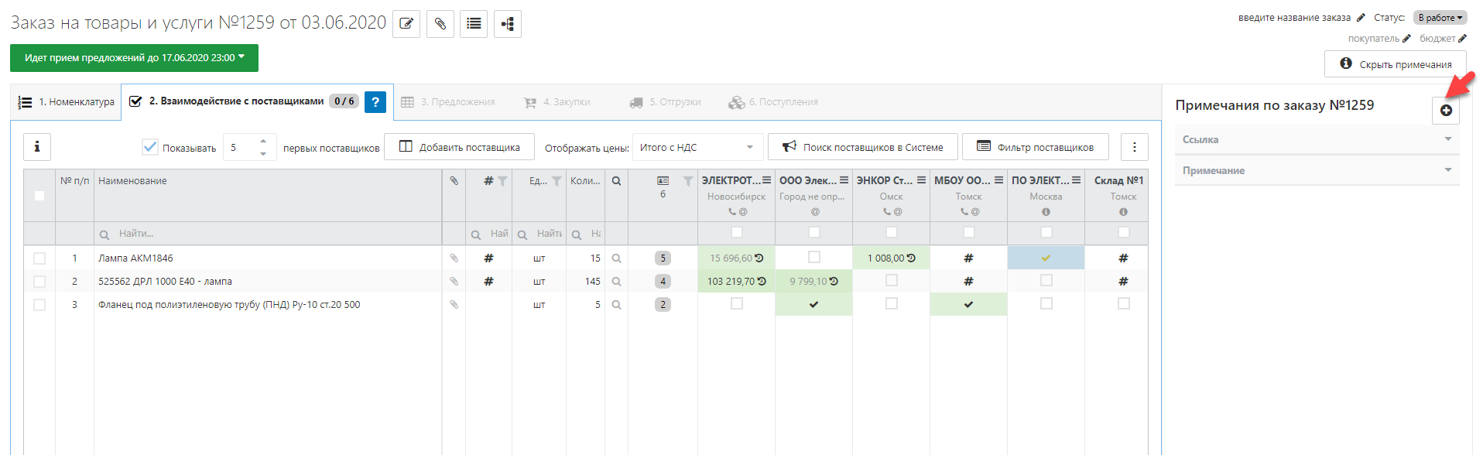
Task: Select the checkbox for row Лампа АКМ1846
Action: pos(39,258)
